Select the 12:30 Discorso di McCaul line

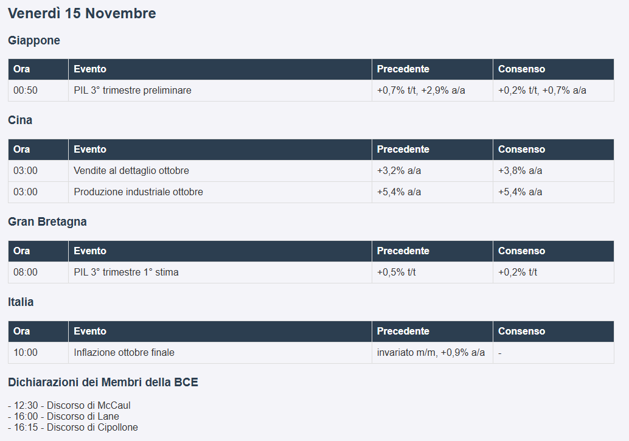click(69, 405)
